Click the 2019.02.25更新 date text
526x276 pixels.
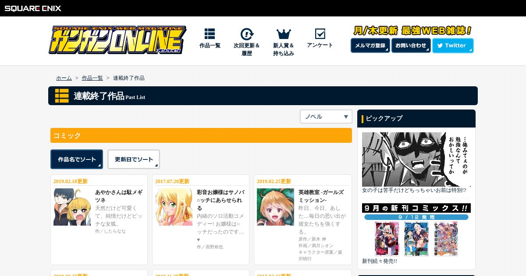(274, 181)
